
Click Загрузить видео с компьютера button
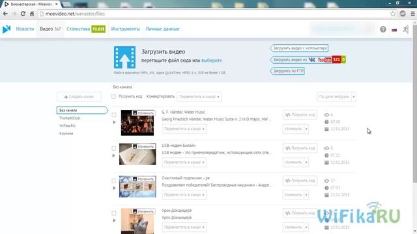pyautogui.click(x=300, y=48)
